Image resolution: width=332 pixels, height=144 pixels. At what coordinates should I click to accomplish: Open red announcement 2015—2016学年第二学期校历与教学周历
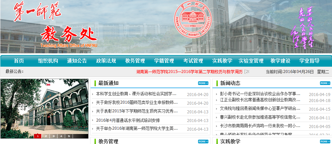tap(189, 72)
